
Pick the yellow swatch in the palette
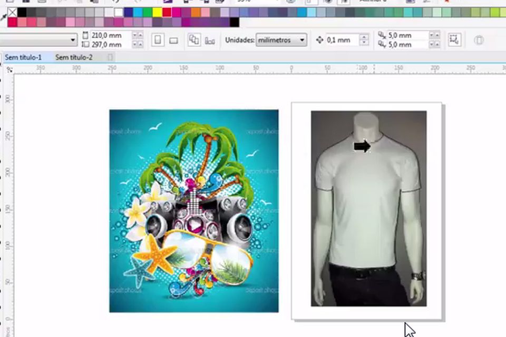pyautogui.click(x=157, y=12)
